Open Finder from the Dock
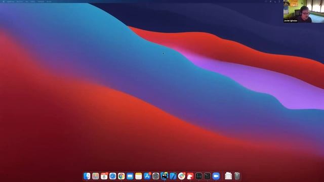This screenshot has height=182, width=324. click(87, 176)
